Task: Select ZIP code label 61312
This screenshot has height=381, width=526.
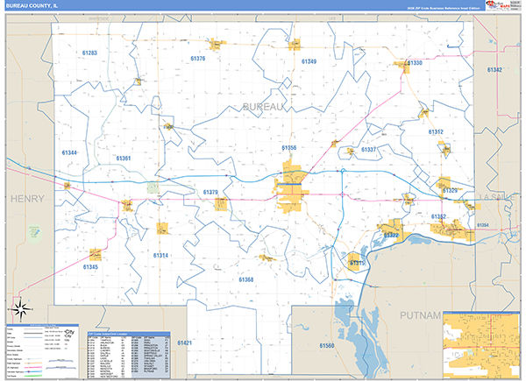Action: [436, 131]
